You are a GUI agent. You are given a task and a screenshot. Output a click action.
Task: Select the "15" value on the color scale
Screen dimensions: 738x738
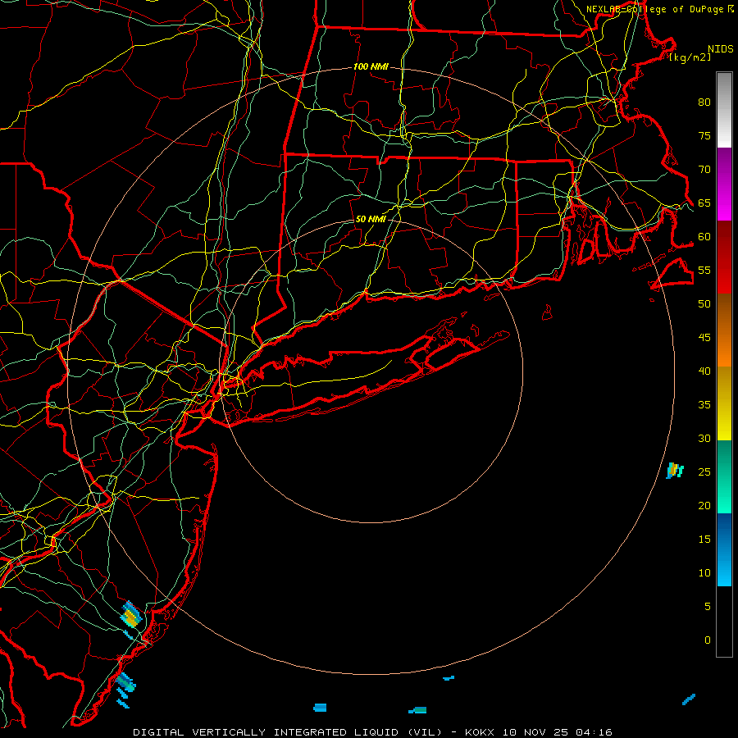(704, 540)
